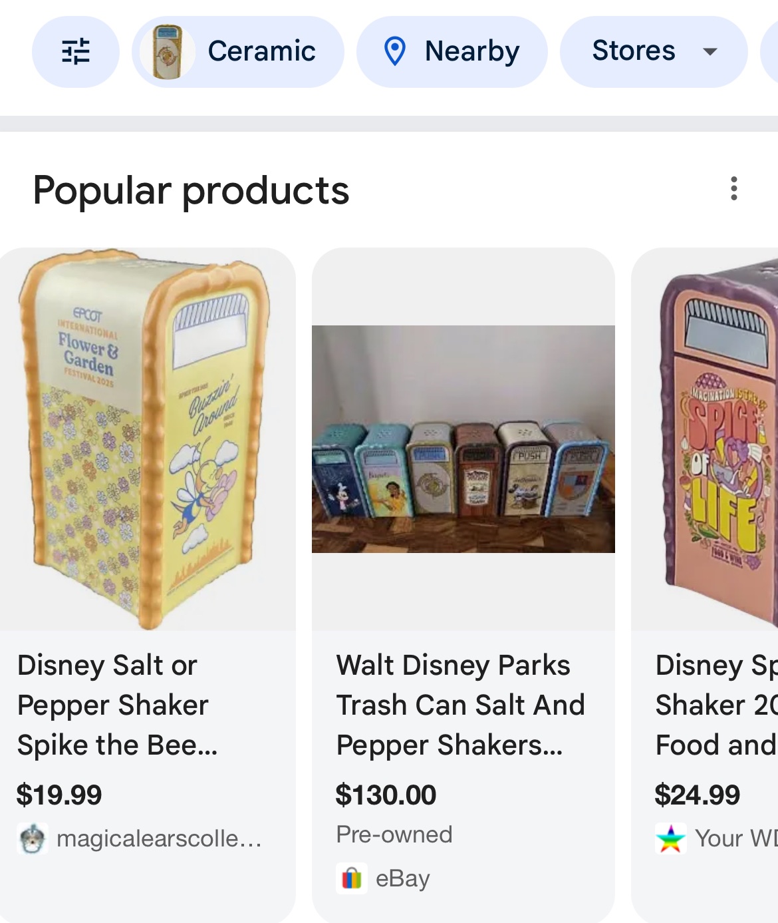Click the eBay shopping bag icon
The width and height of the screenshot is (778, 923).
351,878
